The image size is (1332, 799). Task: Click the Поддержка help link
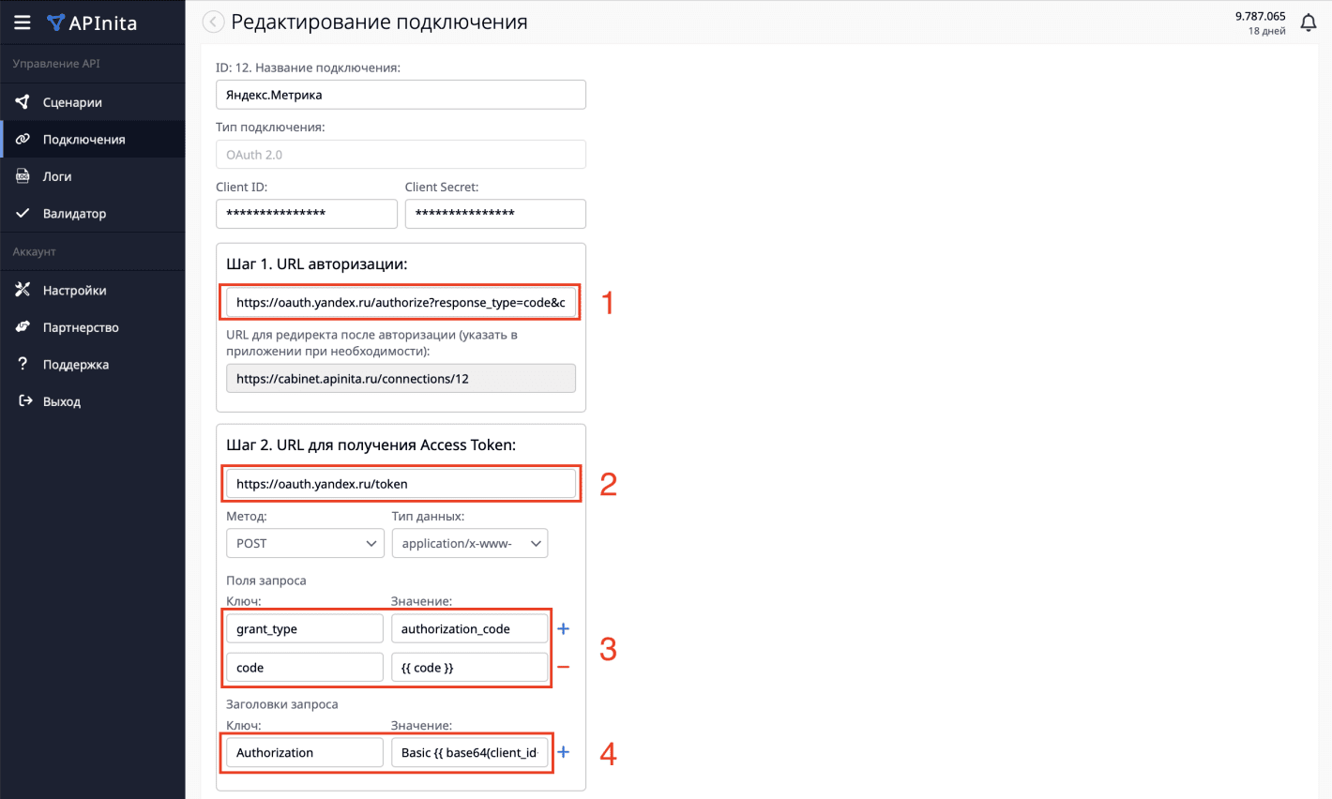pyautogui.click(x=75, y=365)
